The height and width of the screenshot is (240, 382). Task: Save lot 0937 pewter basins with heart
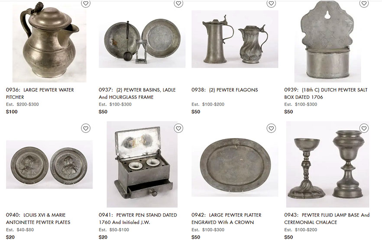point(178,3)
